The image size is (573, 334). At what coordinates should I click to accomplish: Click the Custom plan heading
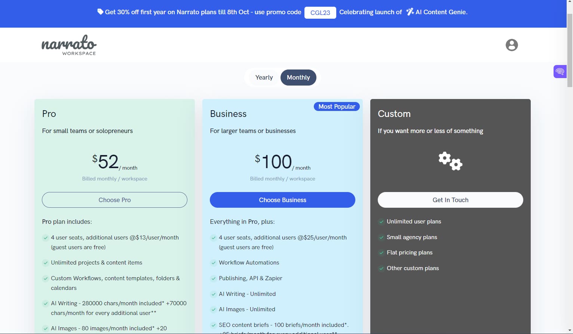[394, 114]
